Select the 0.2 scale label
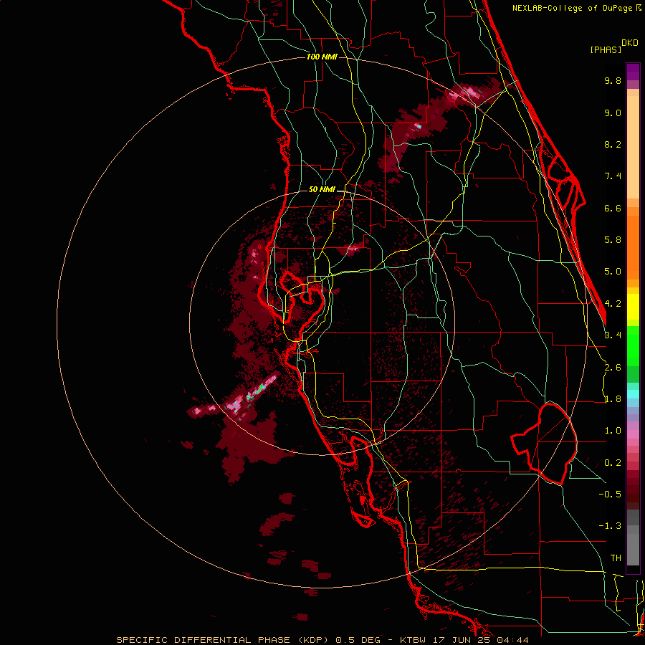 pyautogui.click(x=613, y=463)
